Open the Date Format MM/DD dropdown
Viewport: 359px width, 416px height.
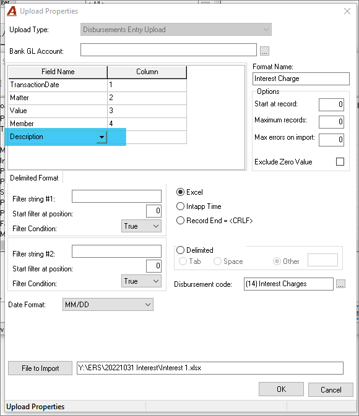108,305
